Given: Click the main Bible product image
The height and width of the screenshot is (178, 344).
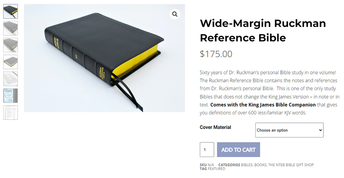Looking at the screenshot, I should pyautogui.click(x=104, y=58).
